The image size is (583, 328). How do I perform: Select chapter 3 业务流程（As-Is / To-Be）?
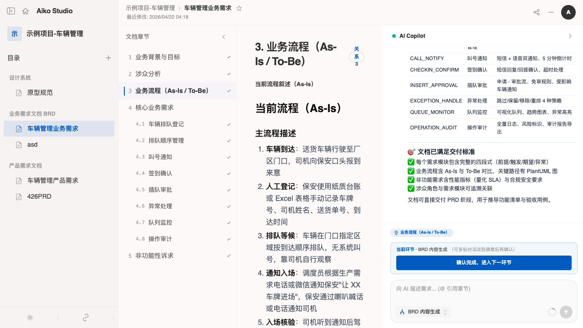[178, 91]
